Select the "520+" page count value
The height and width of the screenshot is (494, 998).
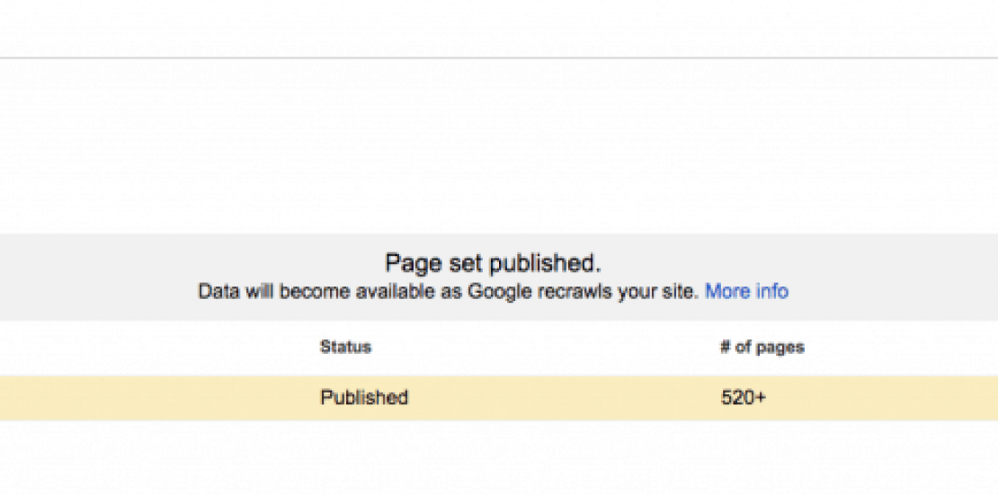tap(743, 398)
